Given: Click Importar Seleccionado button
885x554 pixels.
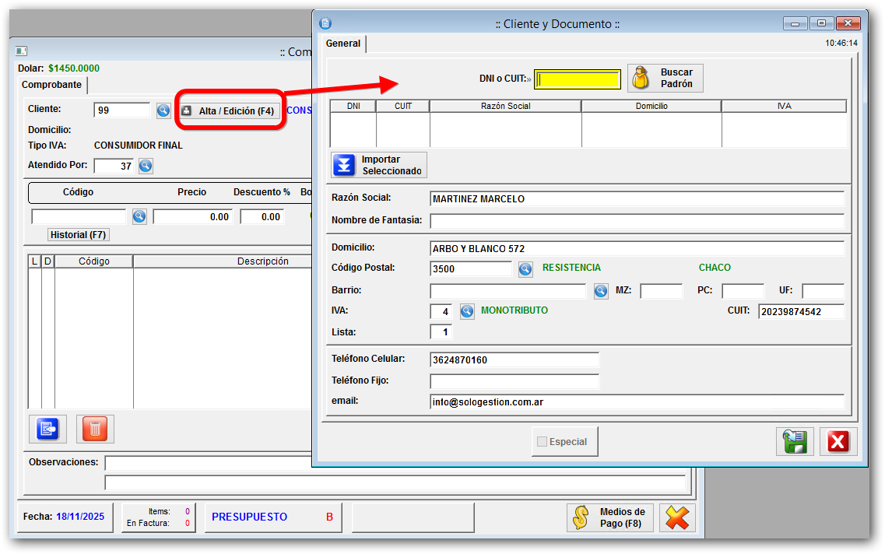Looking at the screenshot, I should point(379,165).
